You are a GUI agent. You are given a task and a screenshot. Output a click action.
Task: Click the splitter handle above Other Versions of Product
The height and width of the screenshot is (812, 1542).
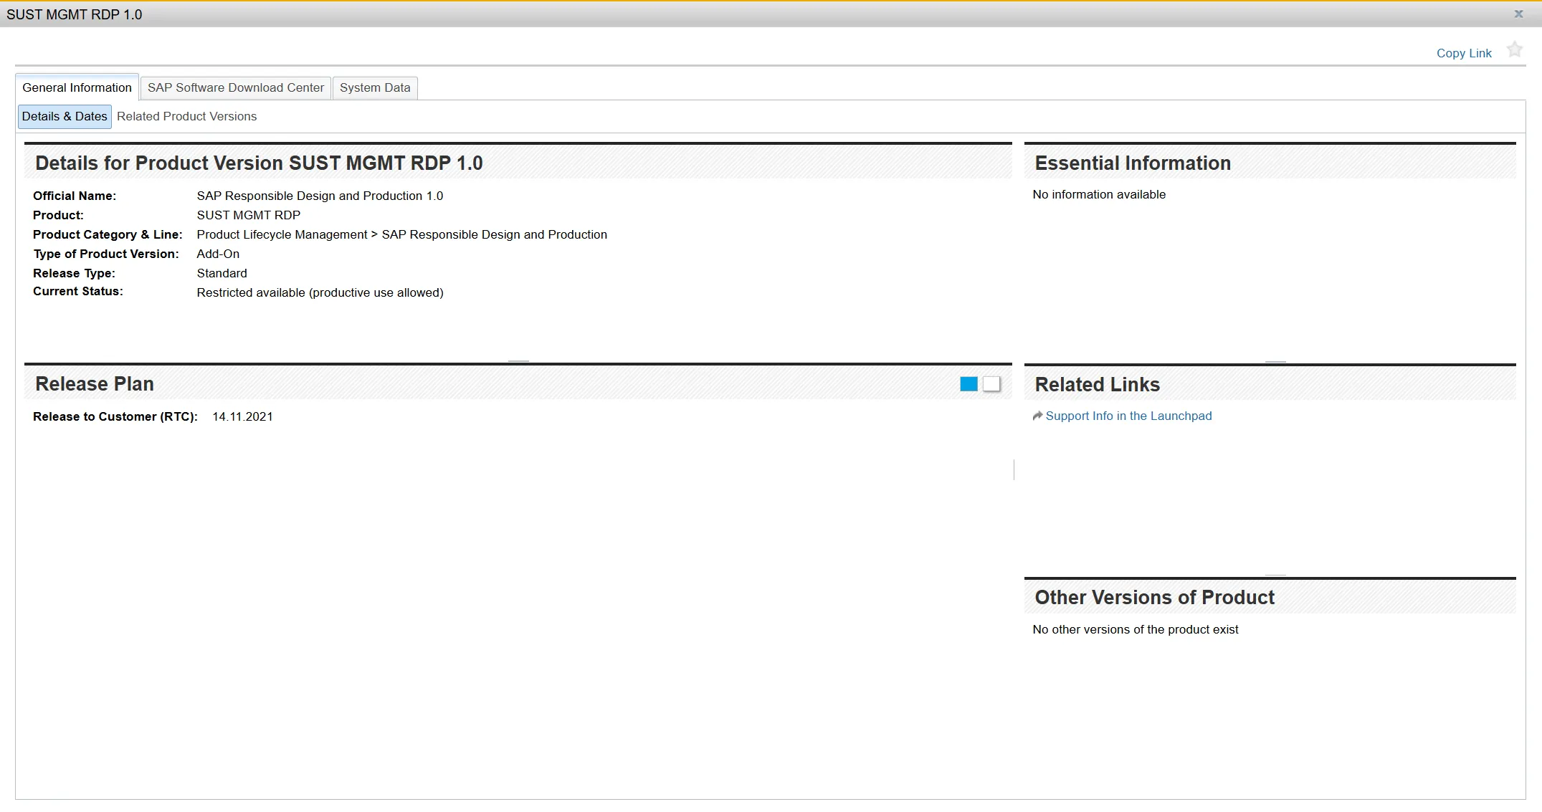coord(1275,575)
